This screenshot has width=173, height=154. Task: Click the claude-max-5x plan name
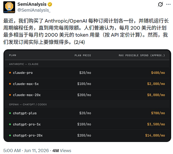coord(26,84)
